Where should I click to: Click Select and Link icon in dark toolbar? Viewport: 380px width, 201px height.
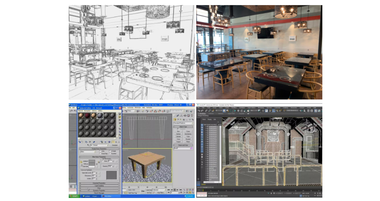click(x=206, y=111)
